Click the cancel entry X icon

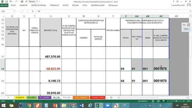coord(22,11)
